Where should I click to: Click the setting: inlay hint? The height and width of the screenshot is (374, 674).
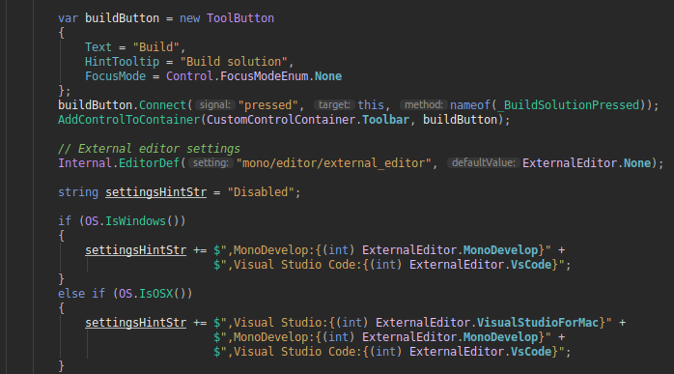click(x=211, y=163)
